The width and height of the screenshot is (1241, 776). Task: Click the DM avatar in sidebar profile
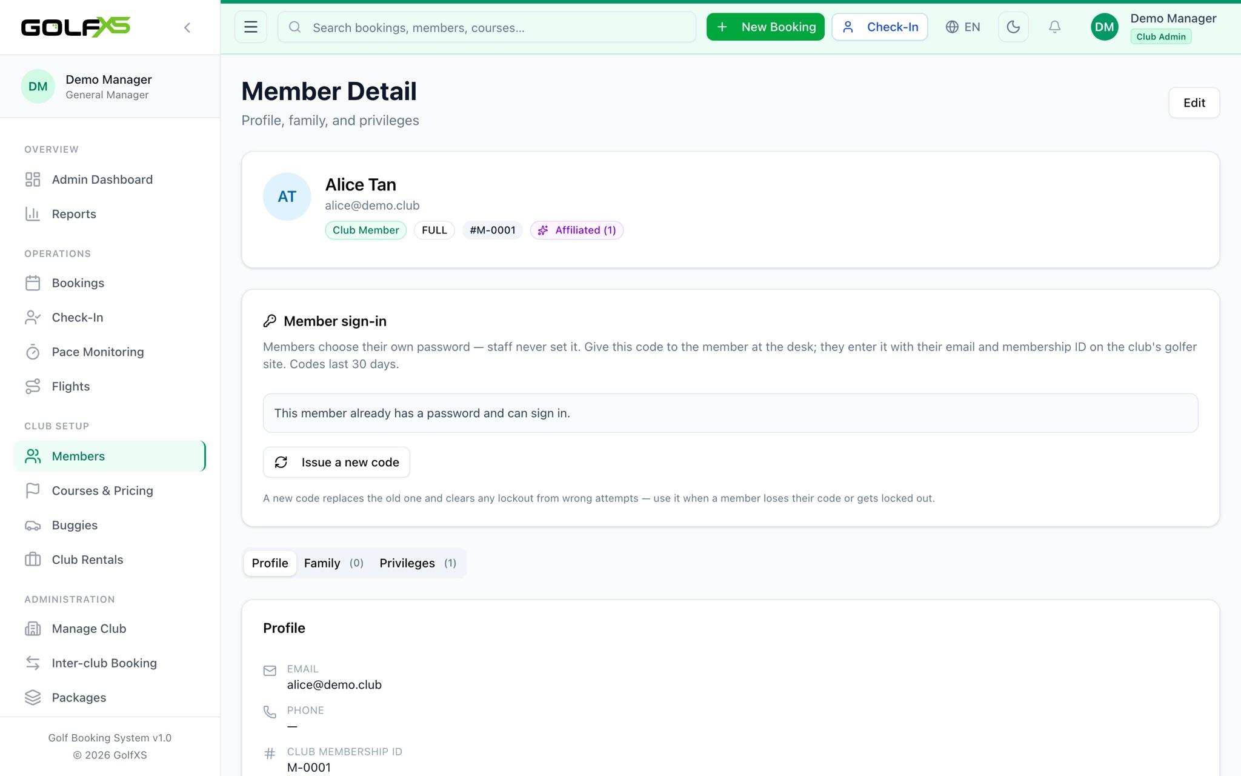pyautogui.click(x=38, y=87)
